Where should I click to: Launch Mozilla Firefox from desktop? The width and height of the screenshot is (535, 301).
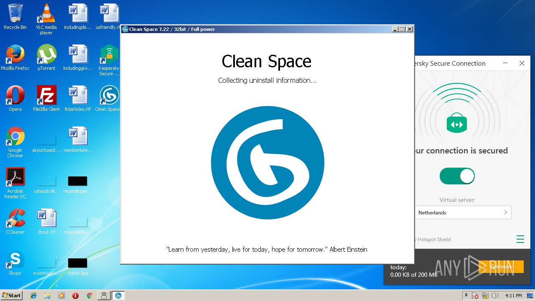pos(15,58)
